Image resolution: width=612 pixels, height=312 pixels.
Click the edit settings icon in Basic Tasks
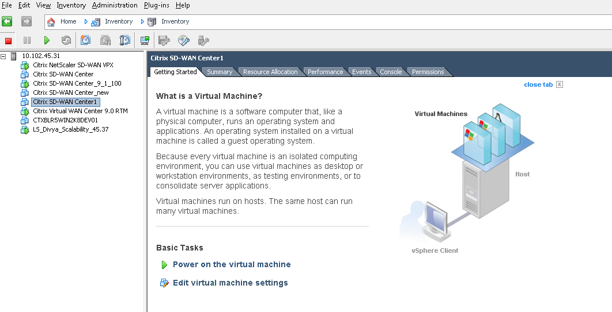point(164,283)
